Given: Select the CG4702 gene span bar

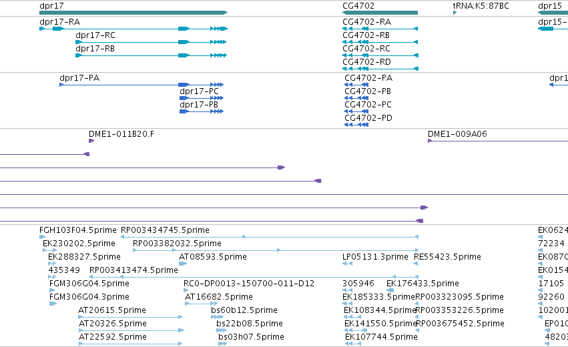Looking at the screenshot, I should tap(380, 13).
